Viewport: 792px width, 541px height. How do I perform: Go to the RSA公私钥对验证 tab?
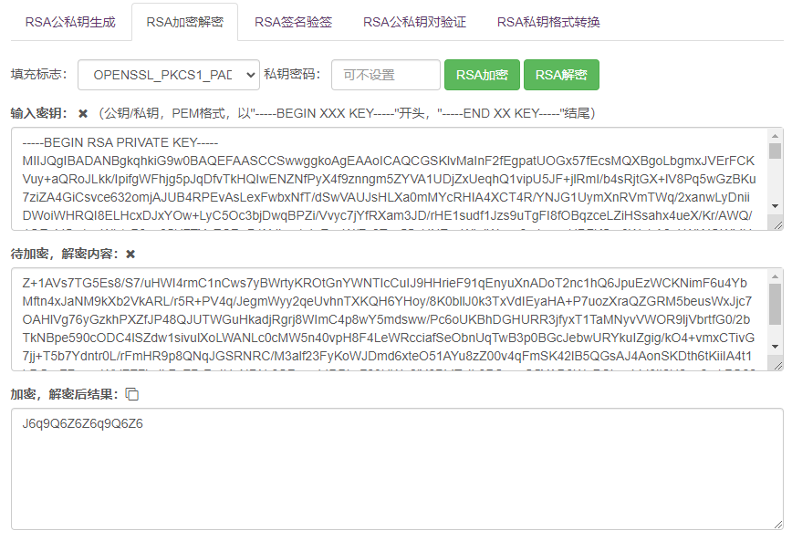pyautogui.click(x=413, y=22)
